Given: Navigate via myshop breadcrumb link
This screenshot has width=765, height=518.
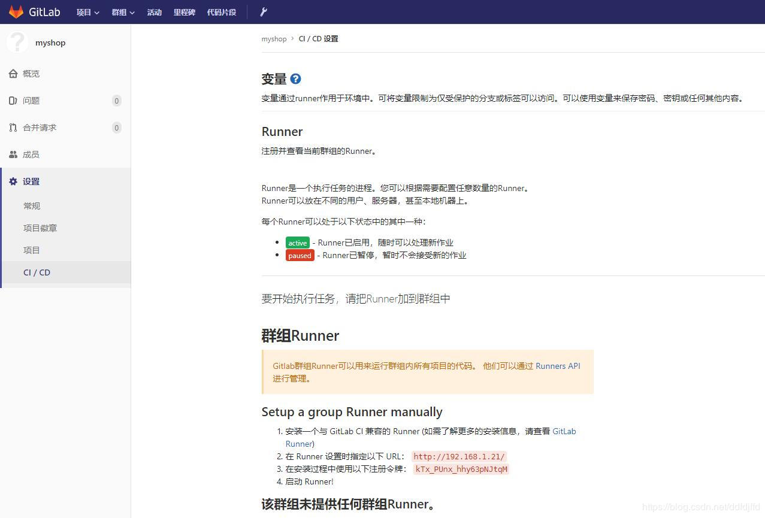Looking at the screenshot, I should point(274,38).
